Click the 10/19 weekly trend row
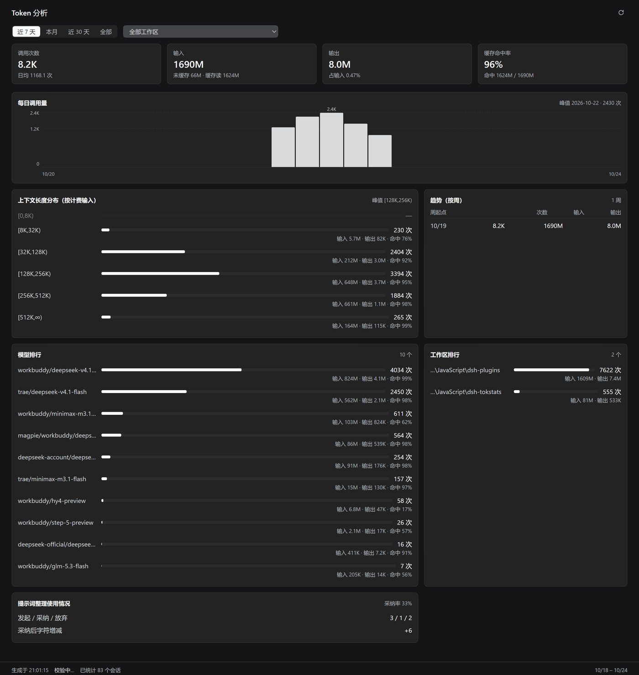The height and width of the screenshot is (675, 639). (525, 226)
